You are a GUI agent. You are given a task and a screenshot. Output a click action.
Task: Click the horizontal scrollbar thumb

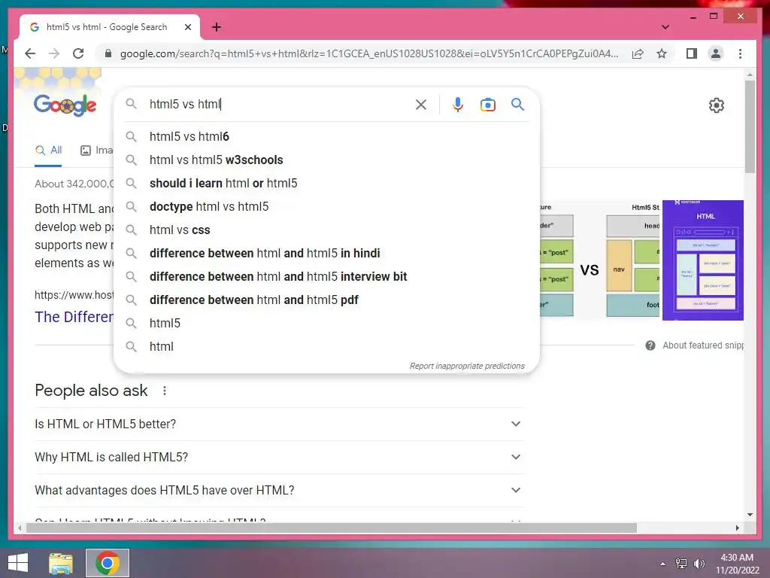(332, 528)
